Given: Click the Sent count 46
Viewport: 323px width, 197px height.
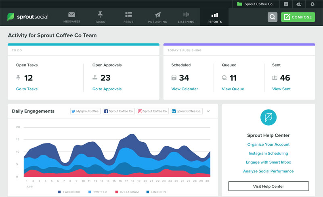Looking at the screenshot, I should click(x=285, y=78).
